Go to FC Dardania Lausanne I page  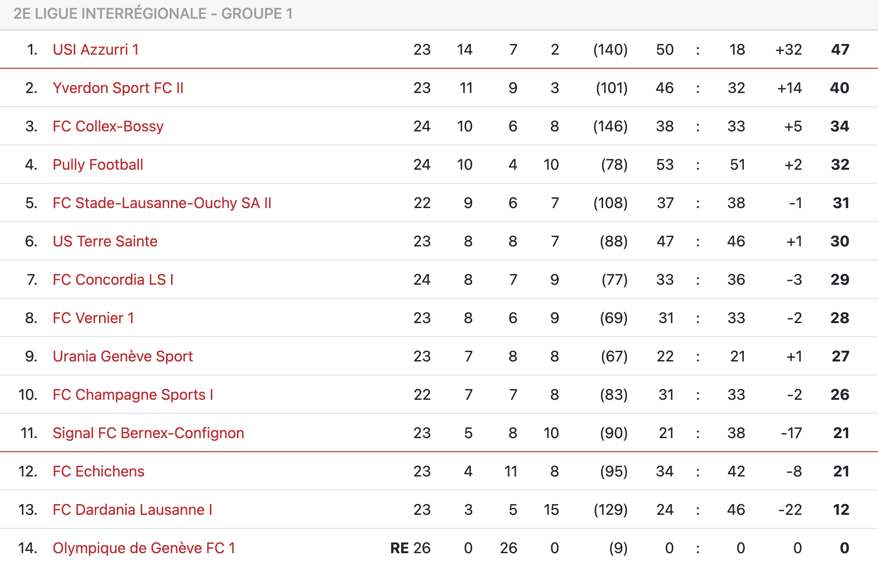click(132, 510)
